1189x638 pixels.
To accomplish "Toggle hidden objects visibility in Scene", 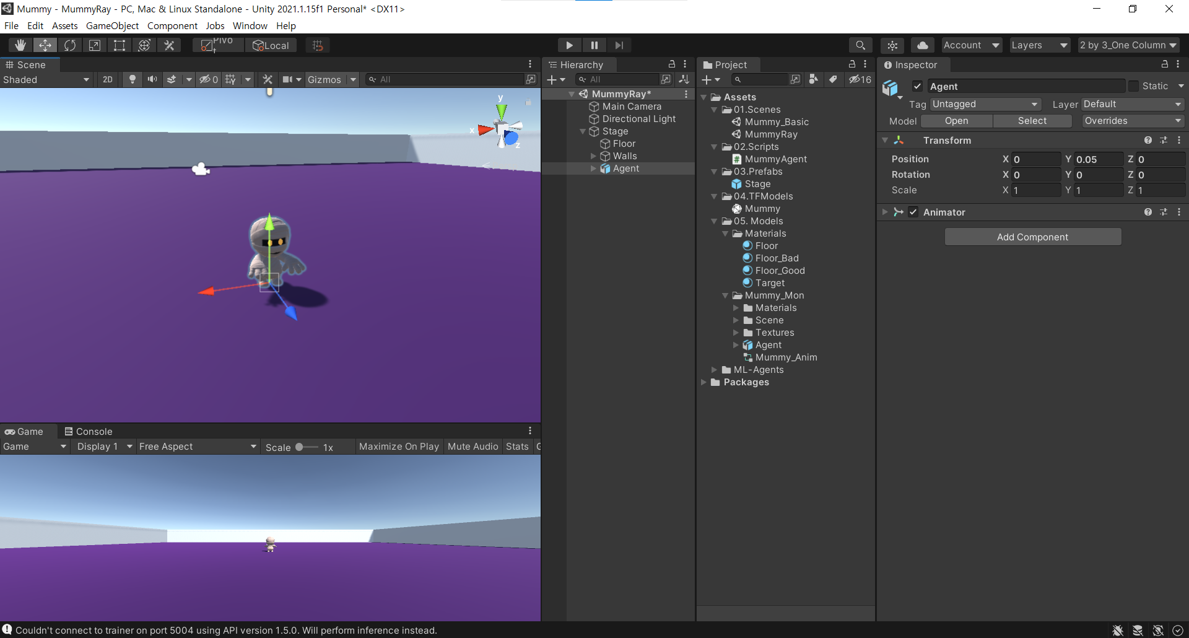I will tap(208, 79).
